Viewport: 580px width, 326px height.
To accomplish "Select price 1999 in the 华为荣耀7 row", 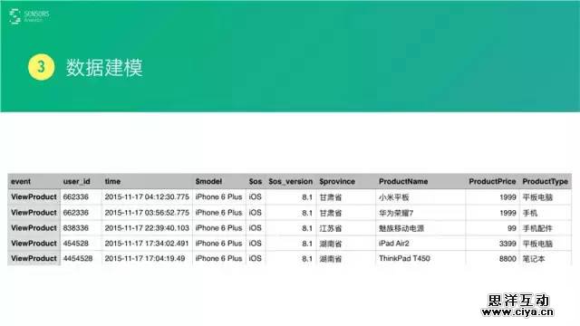I will point(507,213).
